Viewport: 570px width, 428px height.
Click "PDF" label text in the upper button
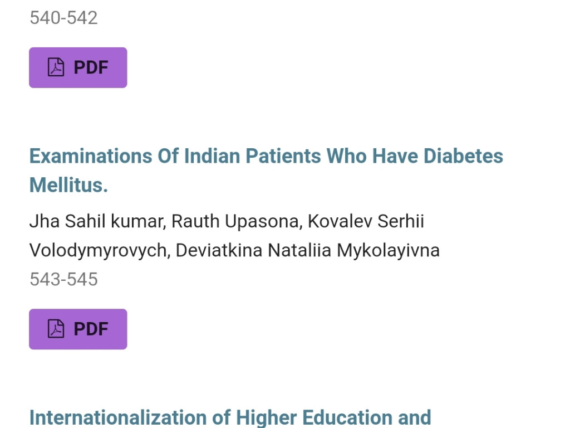91,67
